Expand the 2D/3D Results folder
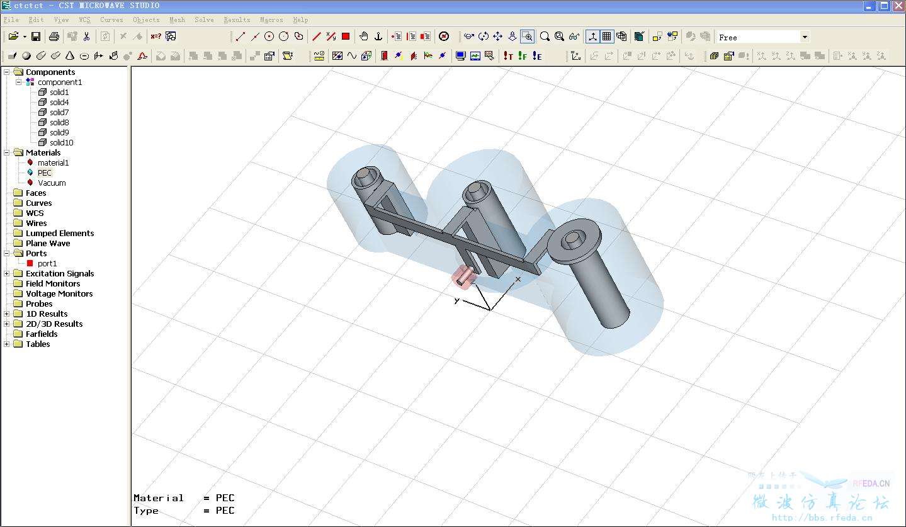The height and width of the screenshot is (527, 906). coord(7,324)
